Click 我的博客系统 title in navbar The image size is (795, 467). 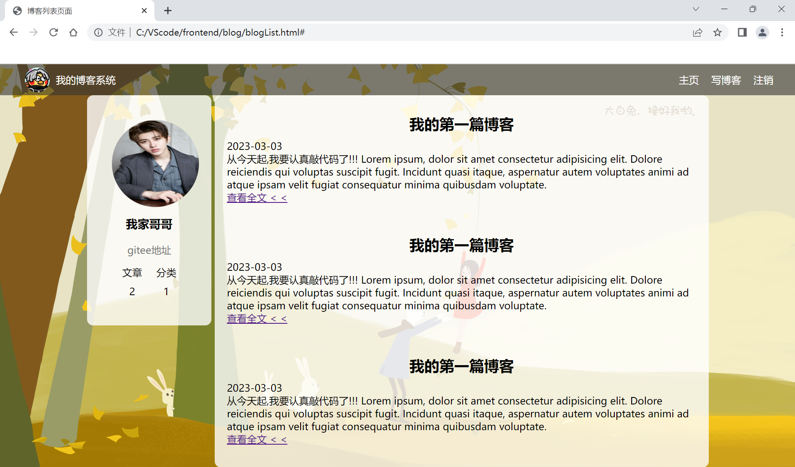click(86, 80)
